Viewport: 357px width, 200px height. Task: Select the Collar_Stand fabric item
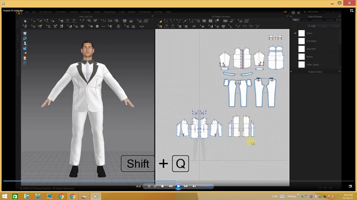tap(312, 64)
